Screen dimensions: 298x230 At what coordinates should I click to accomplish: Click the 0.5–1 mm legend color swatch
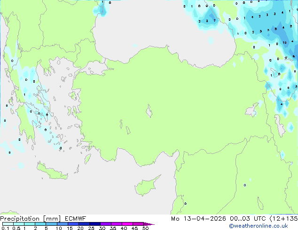[x=19, y=224]
